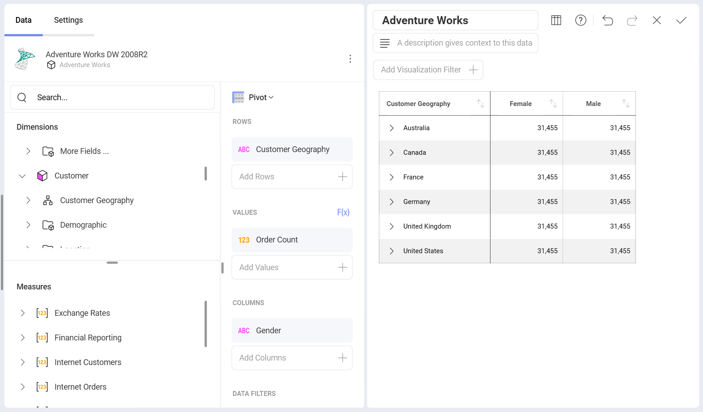Image resolution: width=703 pixels, height=412 pixels.
Task: Click the Add Rows placeholder text
Action: (257, 177)
